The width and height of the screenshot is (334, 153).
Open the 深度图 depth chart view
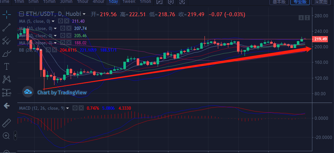pos(321,2)
